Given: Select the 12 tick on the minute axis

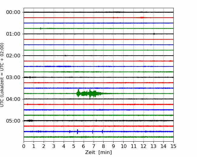Looking at the screenshot, I should tap(144, 146).
